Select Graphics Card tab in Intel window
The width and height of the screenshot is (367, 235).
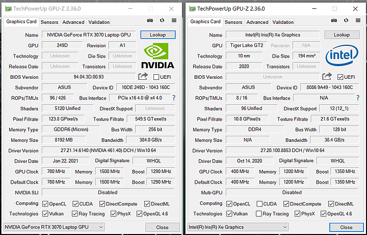205,22
